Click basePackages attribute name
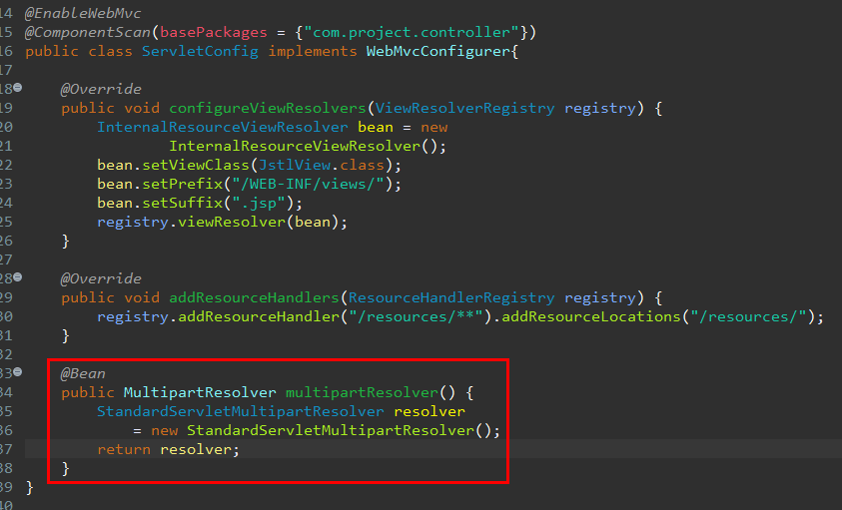 click(214, 32)
